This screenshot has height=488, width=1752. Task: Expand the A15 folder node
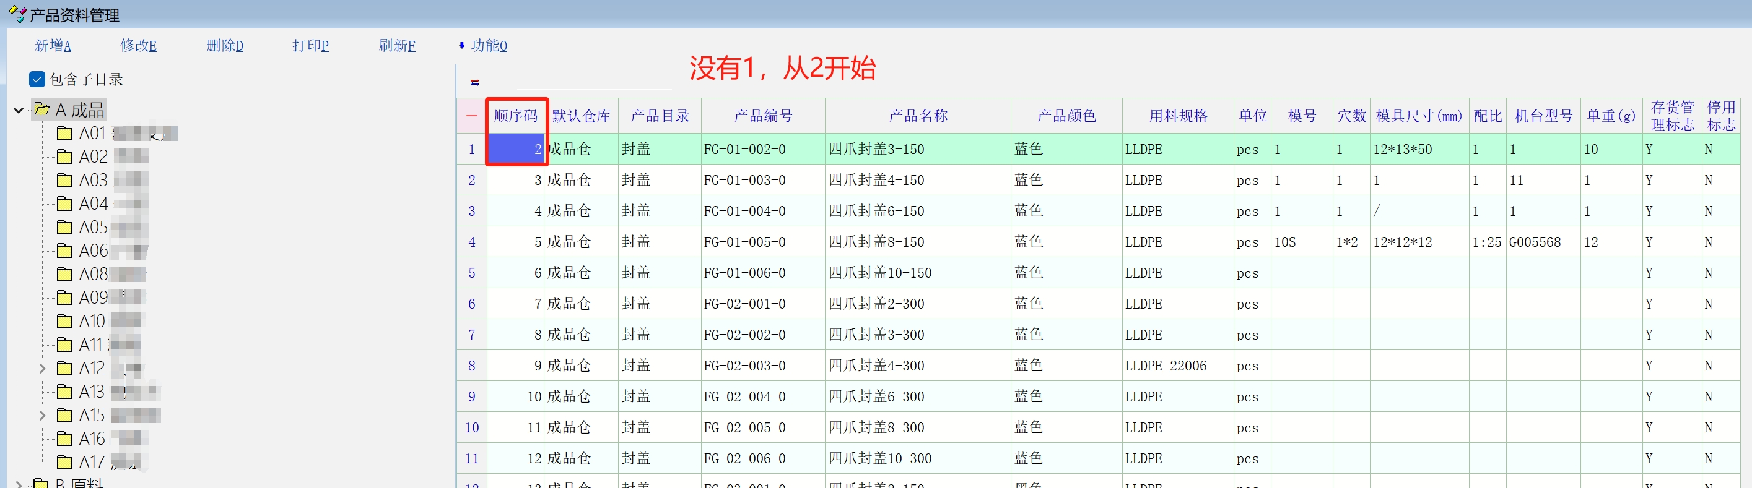point(42,415)
